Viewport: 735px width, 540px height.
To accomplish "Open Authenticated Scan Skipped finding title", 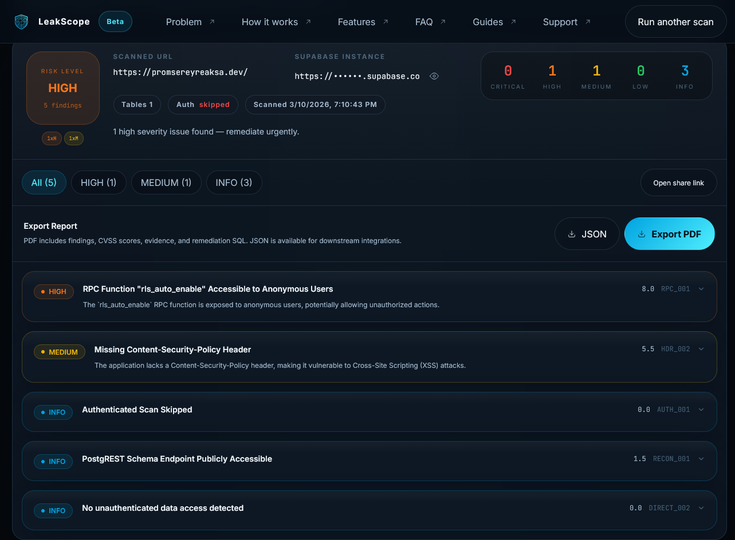I will (137, 410).
